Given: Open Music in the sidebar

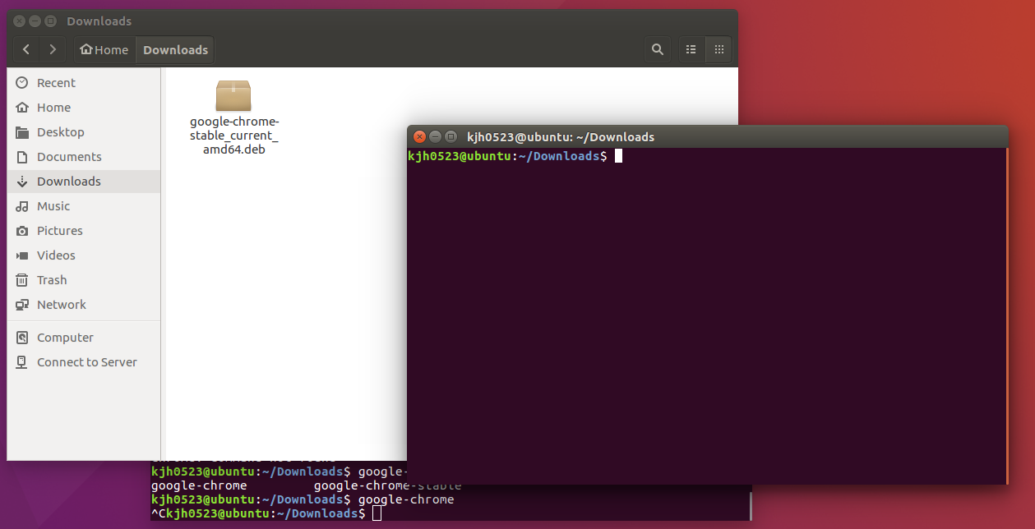Looking at the screenshot, I should 84,206.
